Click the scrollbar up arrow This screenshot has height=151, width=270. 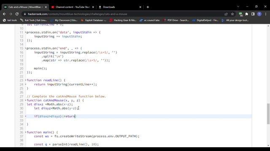268,26
